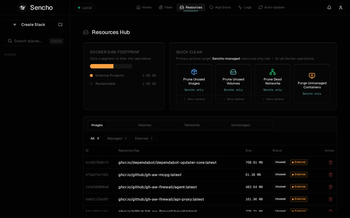350x218 pixels.
Task: Click the Ctrl+K shortcut badge
Action: (x=56, y=41)
